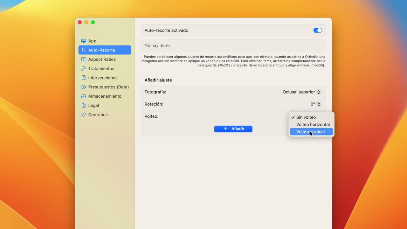The width and height of the screenshot is (407, 229).
Task: Click the App monitor icon in sidebar
Action: point(84,41)
